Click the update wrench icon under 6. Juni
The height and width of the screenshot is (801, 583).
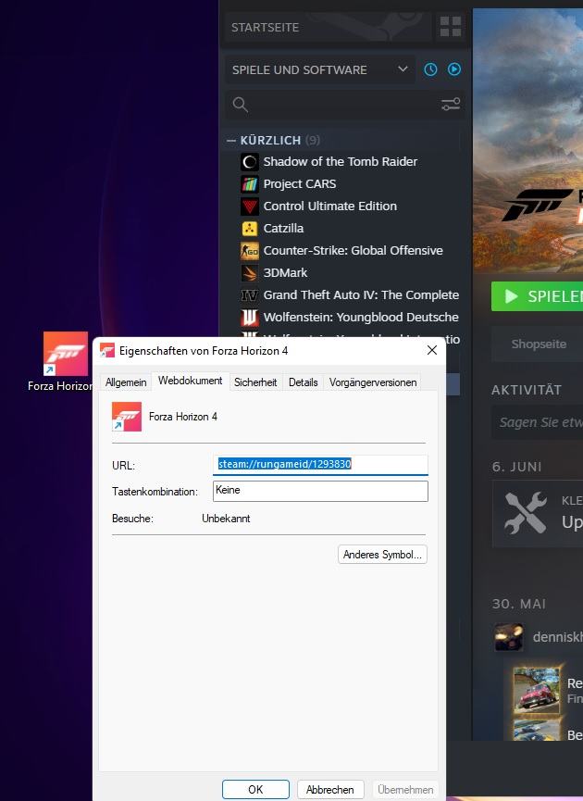coord(526,513)
